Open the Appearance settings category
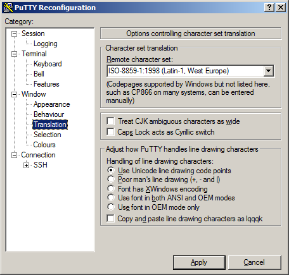 point(51,104)
